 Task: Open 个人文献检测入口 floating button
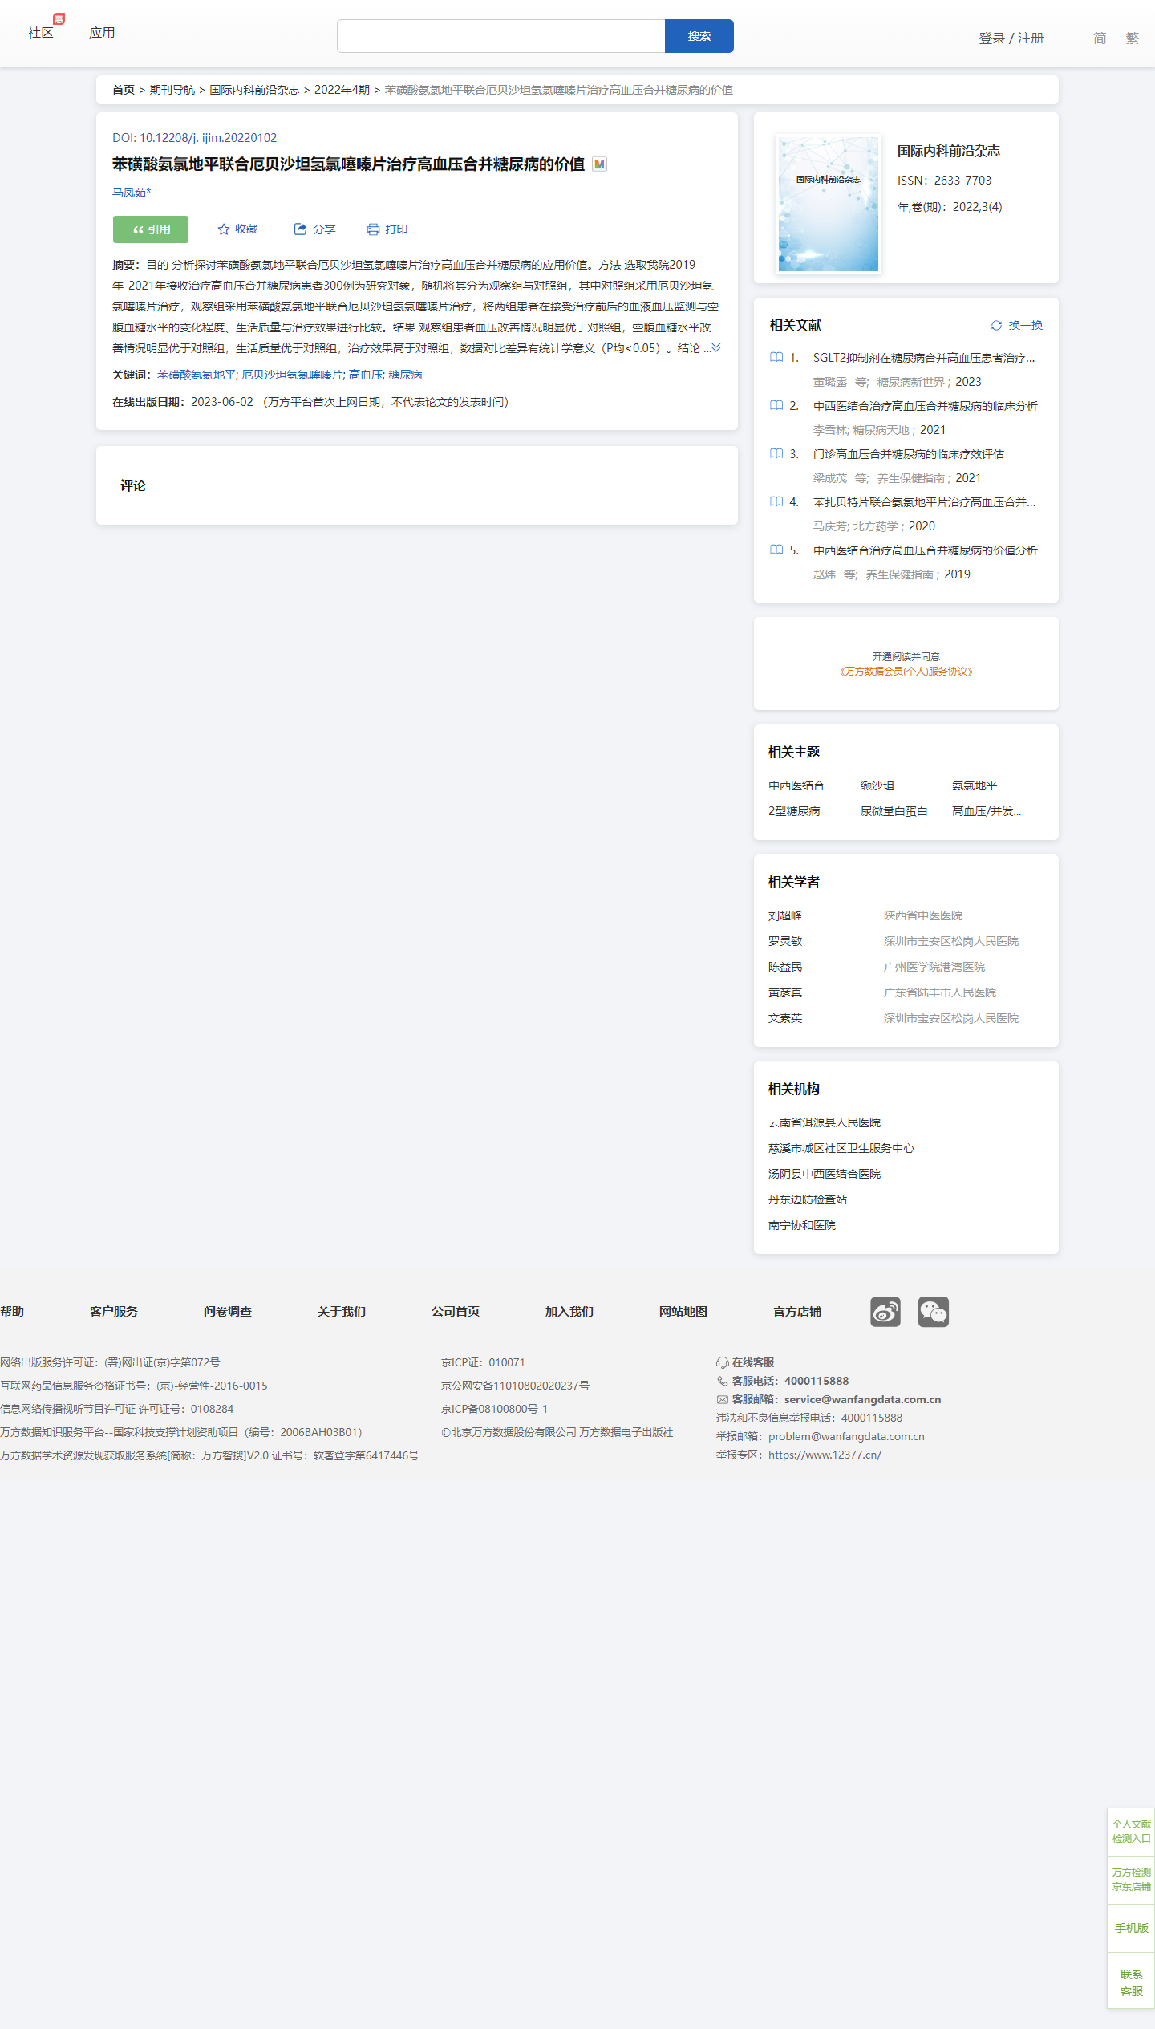click(x=1131, y=1831)
